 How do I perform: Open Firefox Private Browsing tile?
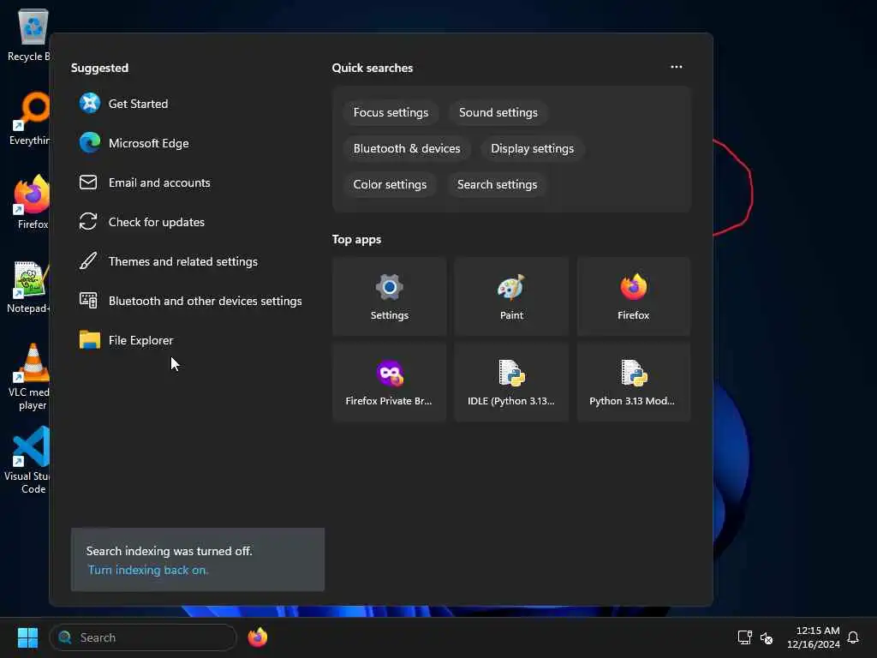(390, 382)
